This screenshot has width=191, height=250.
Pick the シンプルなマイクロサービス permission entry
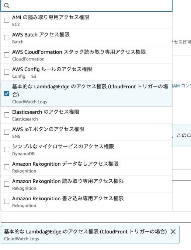point(86,149)
